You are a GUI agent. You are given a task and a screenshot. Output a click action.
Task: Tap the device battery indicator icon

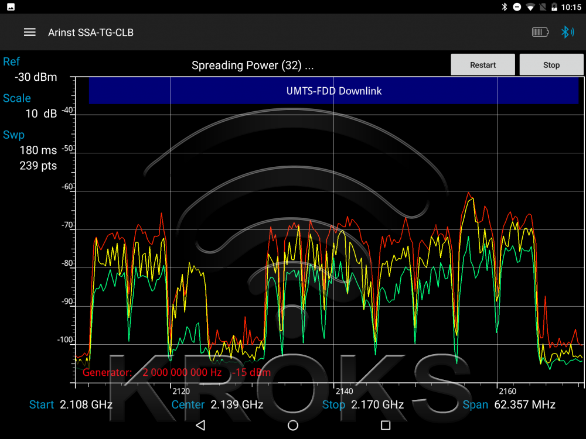pos(540,32)
